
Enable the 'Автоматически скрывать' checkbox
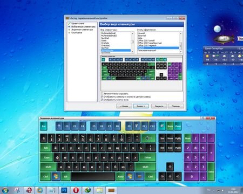(x=102, y=94)
